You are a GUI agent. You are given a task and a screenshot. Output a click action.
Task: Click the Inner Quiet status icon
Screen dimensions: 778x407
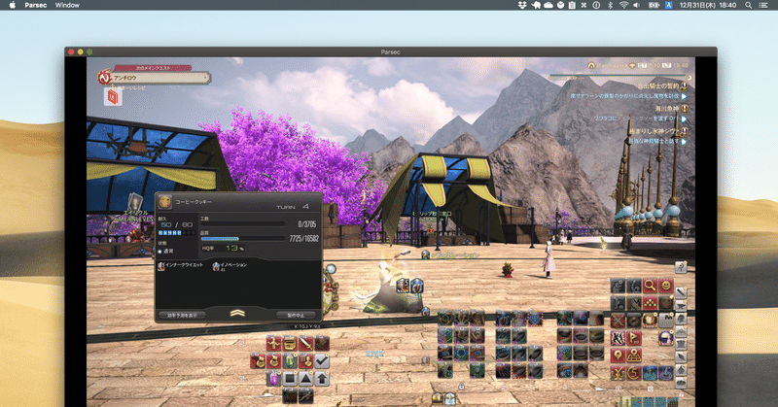coord(161,266)
